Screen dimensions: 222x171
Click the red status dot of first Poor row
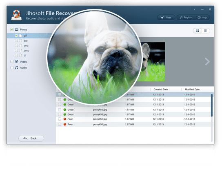tap(65, 119)
